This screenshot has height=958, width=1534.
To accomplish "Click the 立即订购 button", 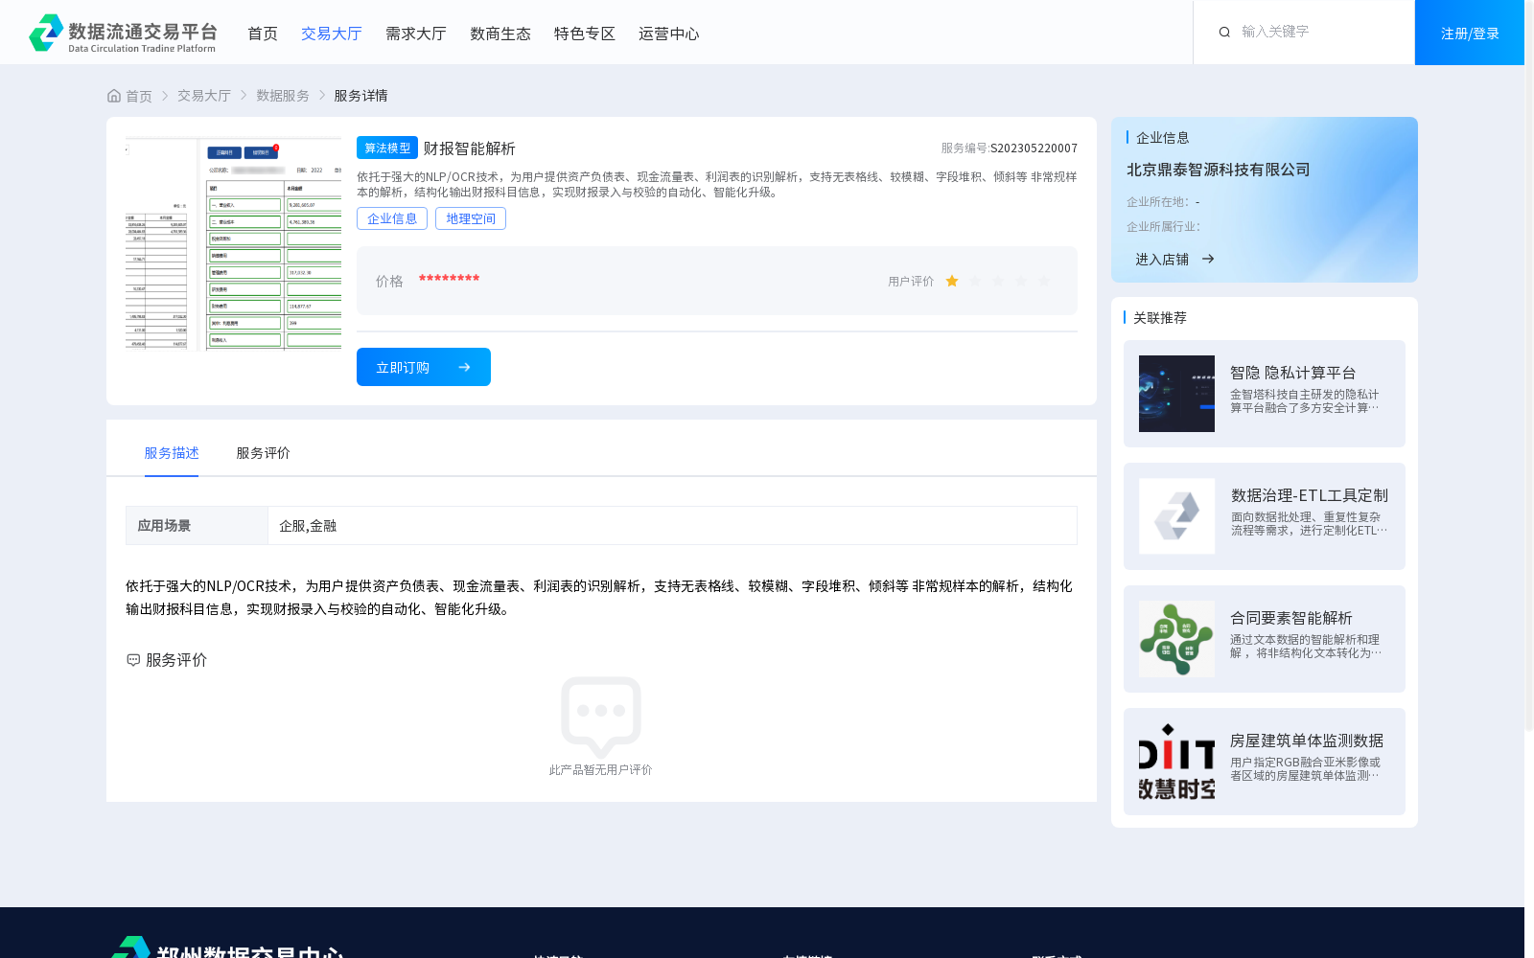I will [x=424, y=367].
